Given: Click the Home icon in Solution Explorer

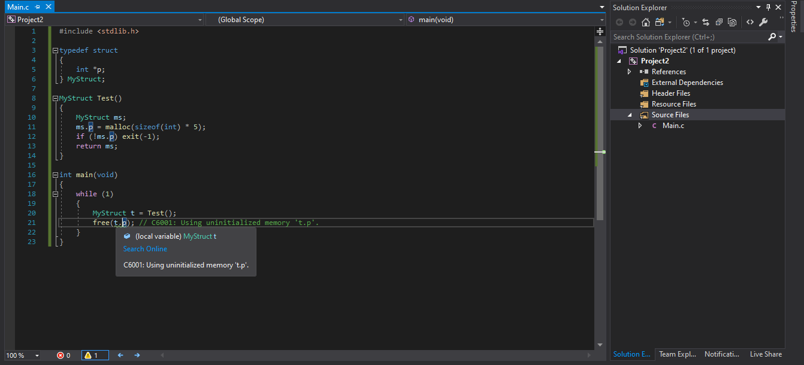Looking at the screenshot, I should [645, 22].
